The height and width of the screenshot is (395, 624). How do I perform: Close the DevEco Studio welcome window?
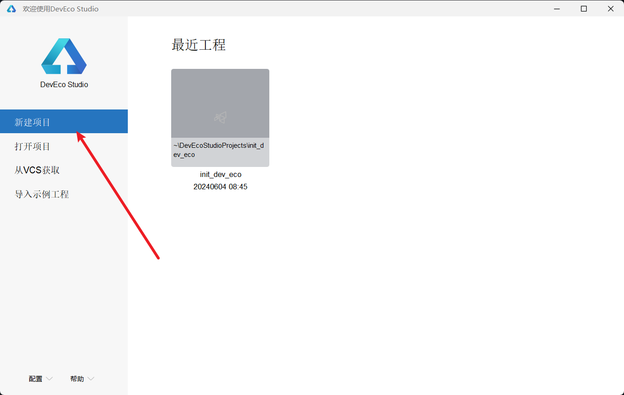(610, 9)
